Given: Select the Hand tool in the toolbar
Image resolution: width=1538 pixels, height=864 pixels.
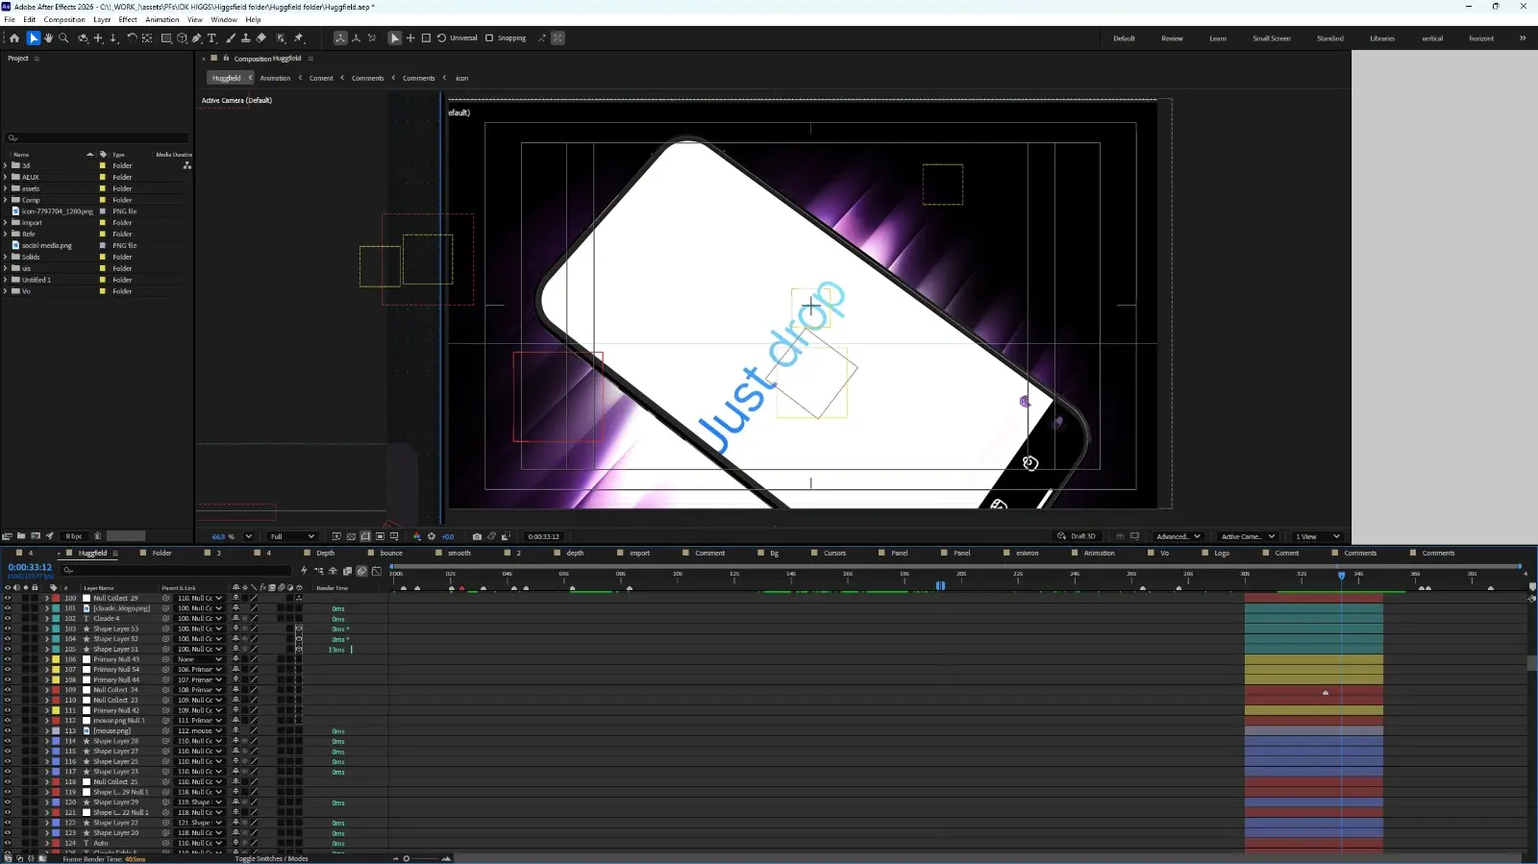Looking at the screenshot, I should pyautogui.click(x=48, y=38).
